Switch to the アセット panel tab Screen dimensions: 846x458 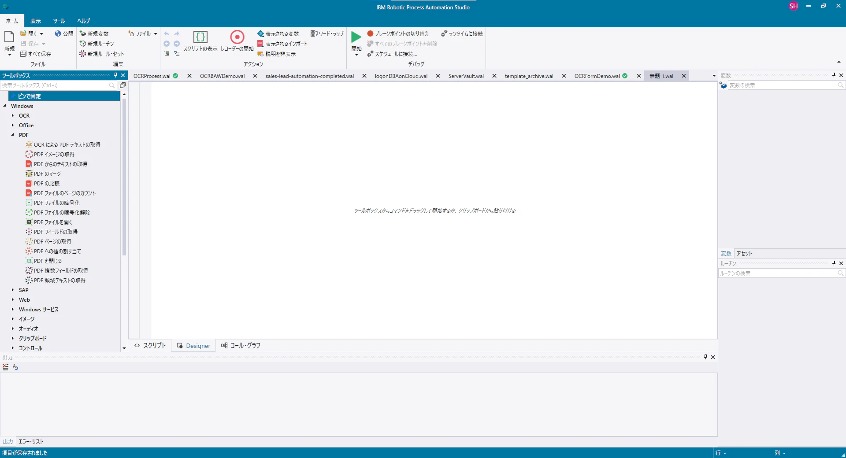[x=745, y=253]
